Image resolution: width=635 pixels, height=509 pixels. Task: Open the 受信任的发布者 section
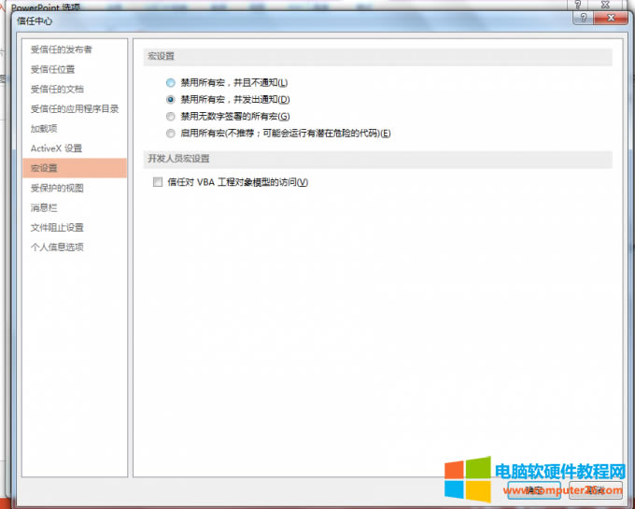[x=75, y=49]
